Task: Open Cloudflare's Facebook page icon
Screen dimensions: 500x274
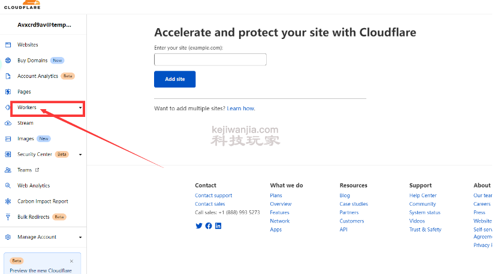Action: tap(209, 225)
